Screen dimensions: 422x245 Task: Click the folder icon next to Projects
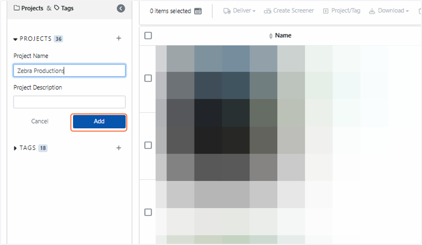17,8
